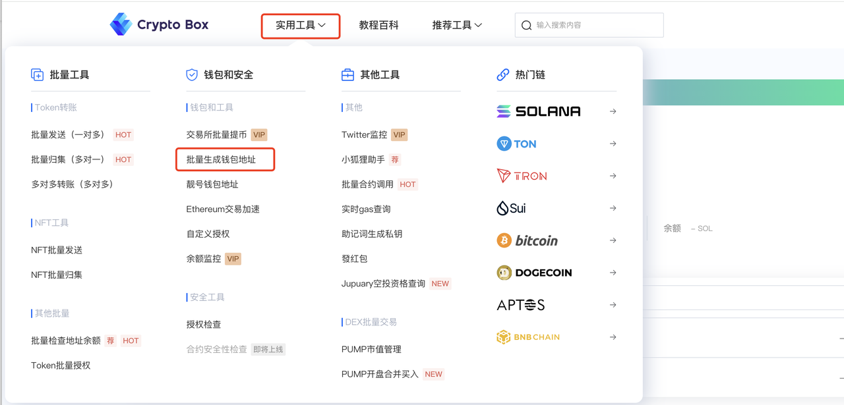The height and width of the screenshot is (405, 844).
Task: Open Ethereum交易加速 tool
Action: click(223, 209)
